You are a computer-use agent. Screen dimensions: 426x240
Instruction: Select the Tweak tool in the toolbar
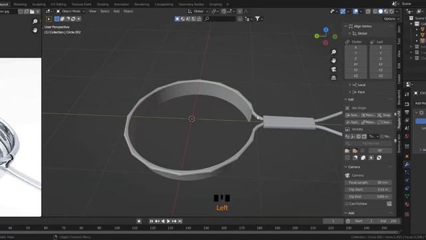click(x=49, y=19)
